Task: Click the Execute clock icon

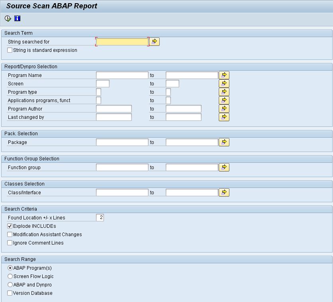Action: (x=8, y=18)
